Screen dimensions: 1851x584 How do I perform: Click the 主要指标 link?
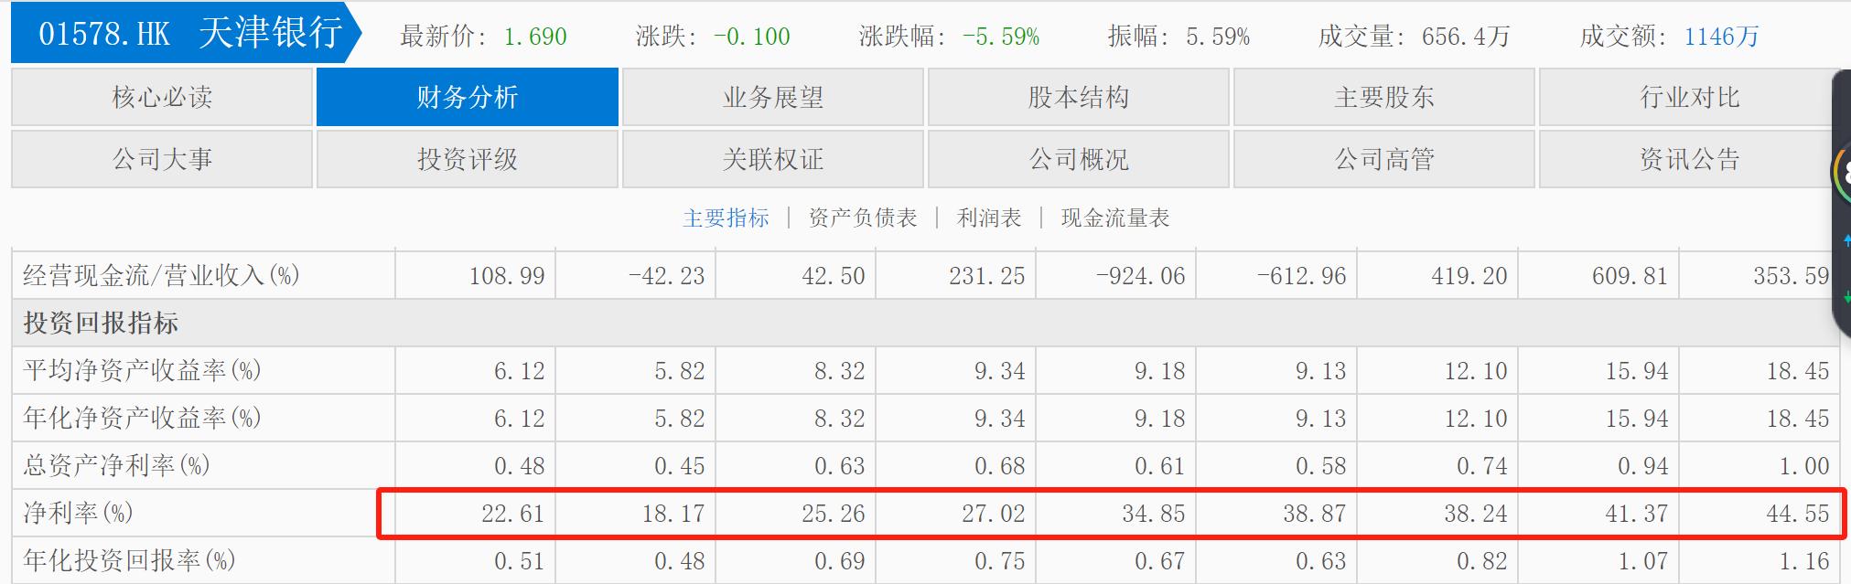click(x=726, y=218)
